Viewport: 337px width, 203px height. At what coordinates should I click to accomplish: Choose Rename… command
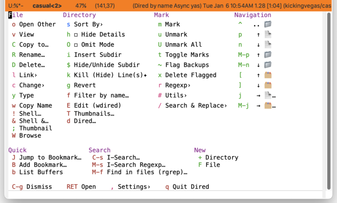pos(32,54)
